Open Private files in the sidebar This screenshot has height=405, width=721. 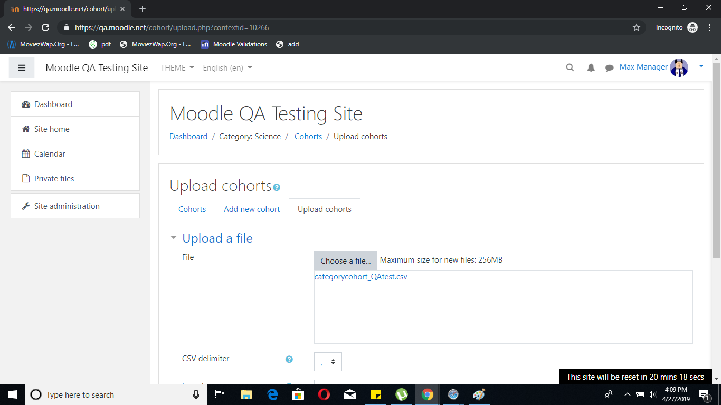pyautogui.click(x=75, y=178)
